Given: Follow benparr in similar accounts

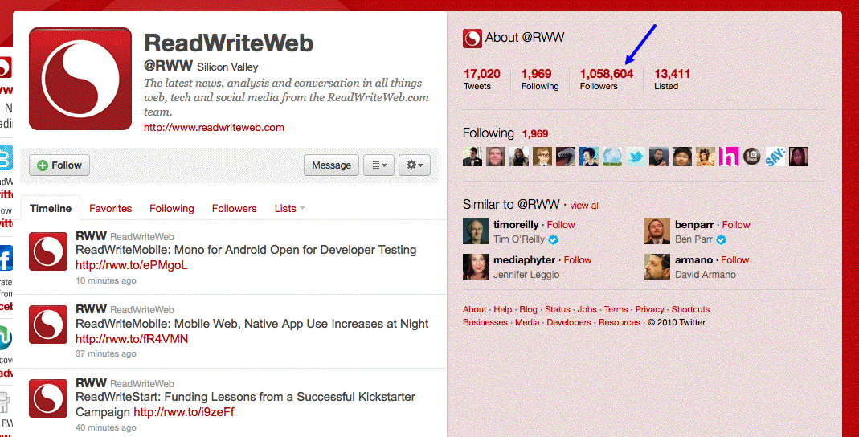Looking at the screenshot, I should 736,224.
